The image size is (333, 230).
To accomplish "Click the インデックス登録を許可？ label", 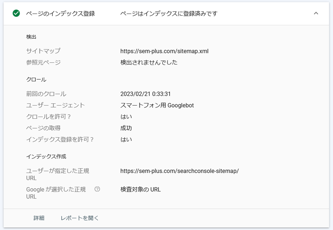I will pyautogui.click(x=60, y=139).
